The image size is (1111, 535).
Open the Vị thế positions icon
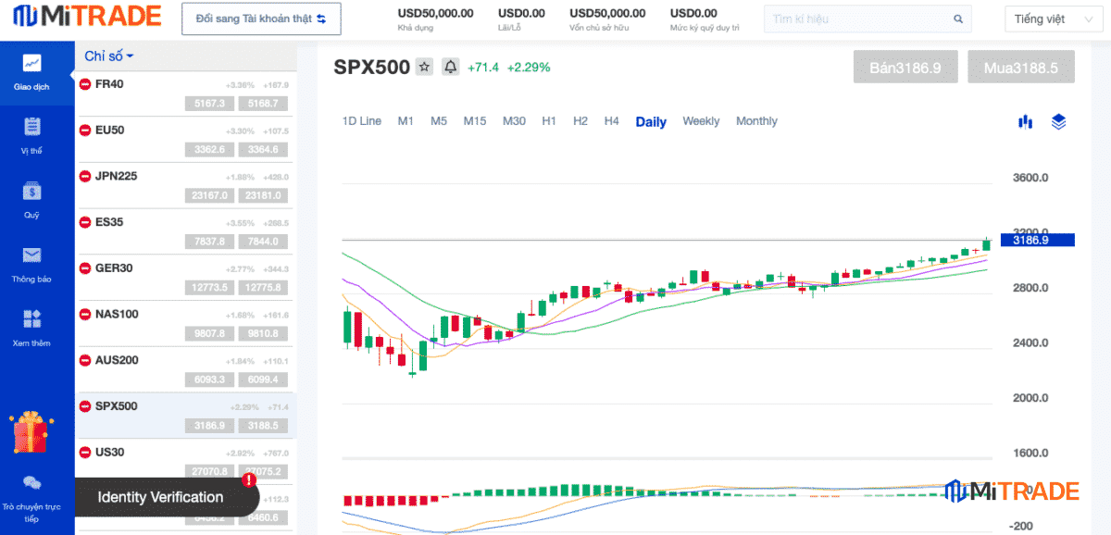coord(32,128)
